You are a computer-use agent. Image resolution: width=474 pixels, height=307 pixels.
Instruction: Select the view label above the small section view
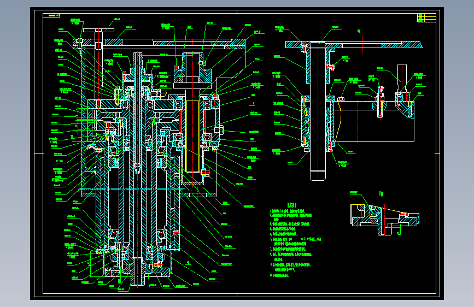tap(382, 194)
